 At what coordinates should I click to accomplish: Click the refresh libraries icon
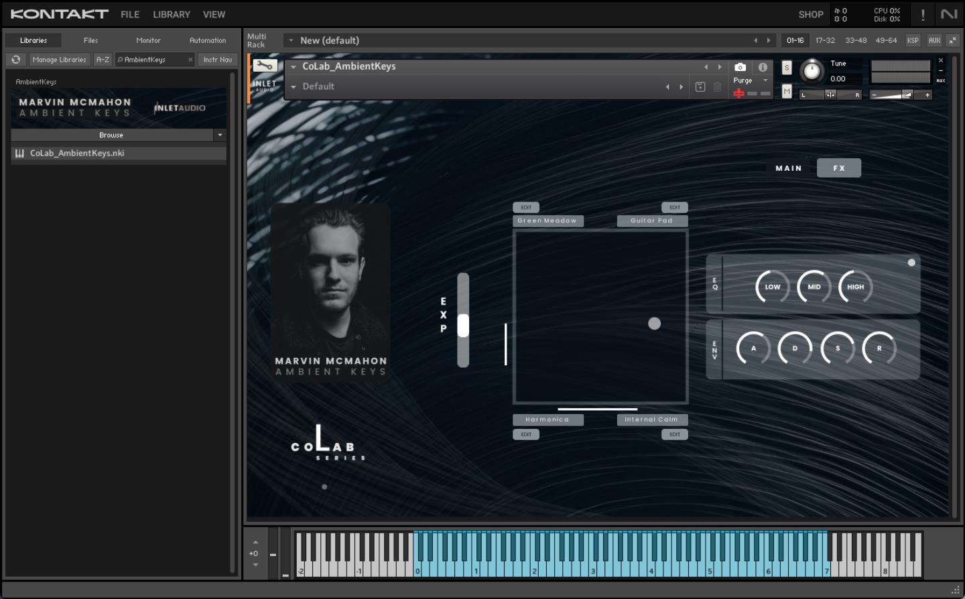click(16, 60)
